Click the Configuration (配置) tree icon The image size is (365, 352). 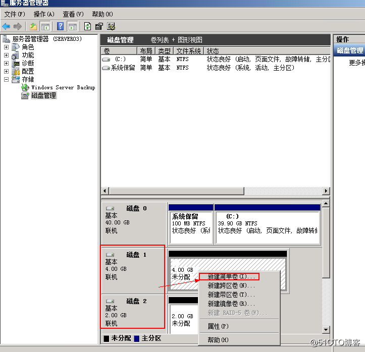click(x=16, y=72)
